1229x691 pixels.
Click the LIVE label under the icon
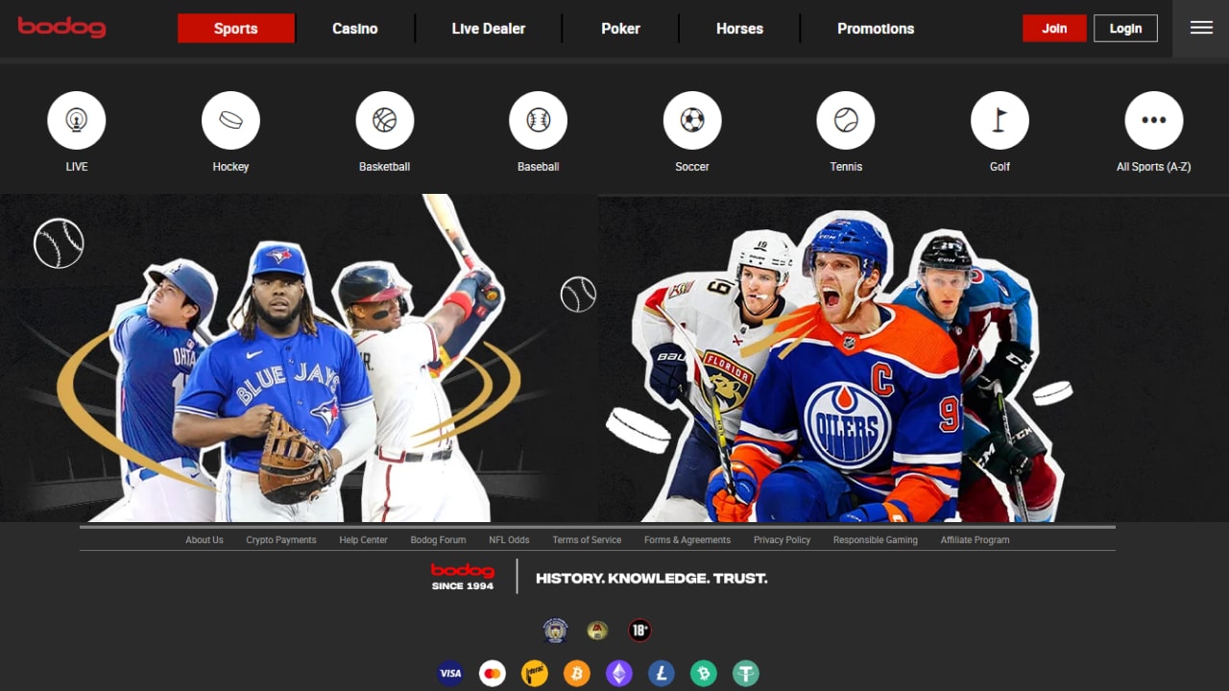coord(77,167)
